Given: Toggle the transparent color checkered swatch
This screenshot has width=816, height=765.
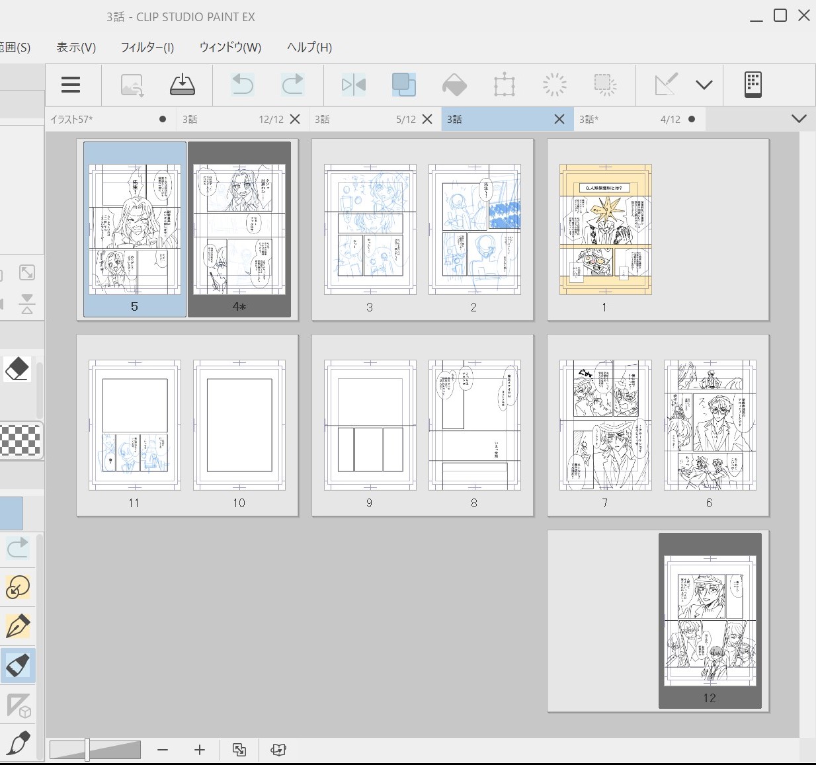Looking at the screenshot, I should (20, 440).
